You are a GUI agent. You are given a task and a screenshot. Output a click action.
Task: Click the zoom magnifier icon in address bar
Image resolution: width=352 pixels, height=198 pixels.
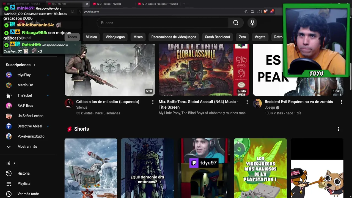point(246,12)
